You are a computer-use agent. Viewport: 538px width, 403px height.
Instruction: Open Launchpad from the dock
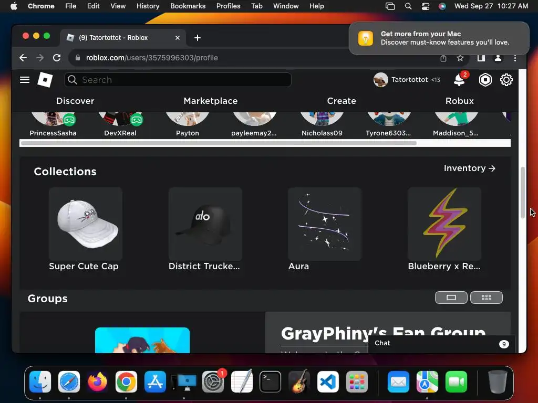coord(357,381)
